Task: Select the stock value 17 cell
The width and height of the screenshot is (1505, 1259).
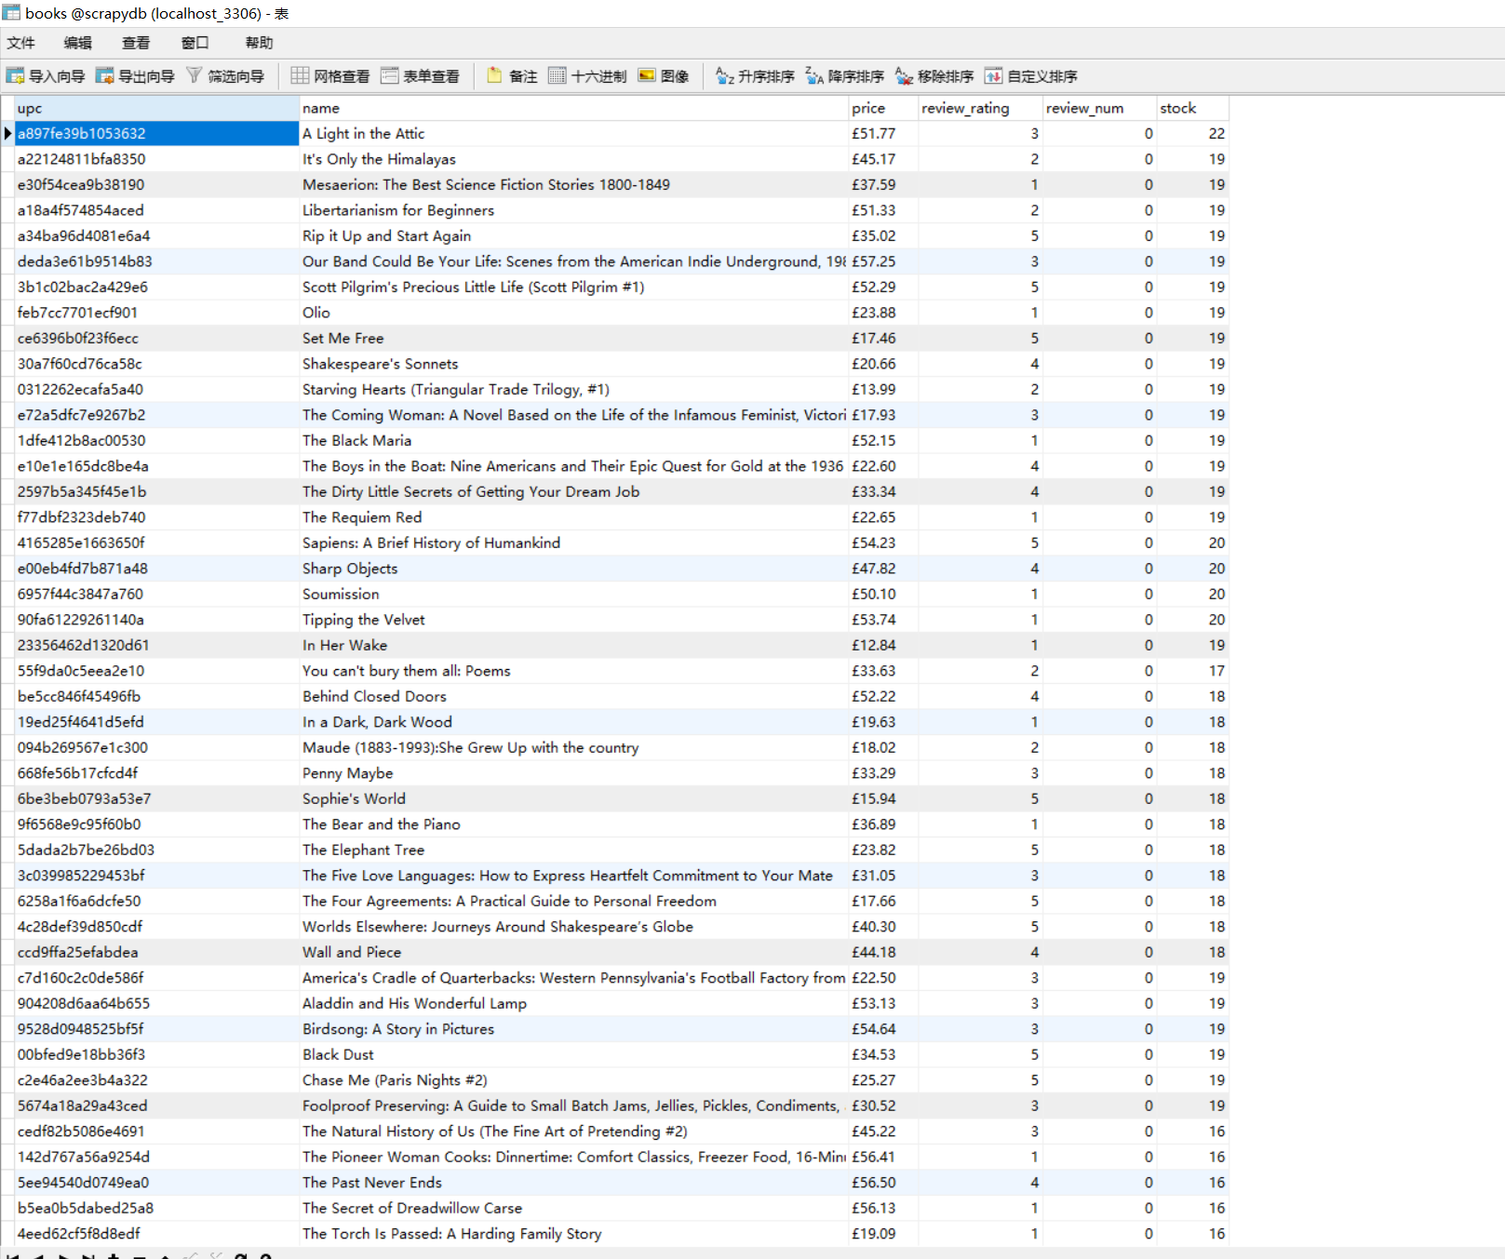Action: [1192, 671]
